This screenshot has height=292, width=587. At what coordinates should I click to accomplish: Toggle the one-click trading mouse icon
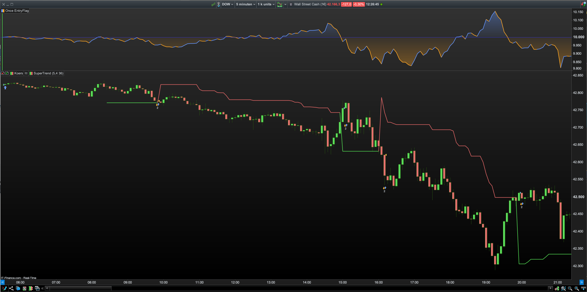218,4
